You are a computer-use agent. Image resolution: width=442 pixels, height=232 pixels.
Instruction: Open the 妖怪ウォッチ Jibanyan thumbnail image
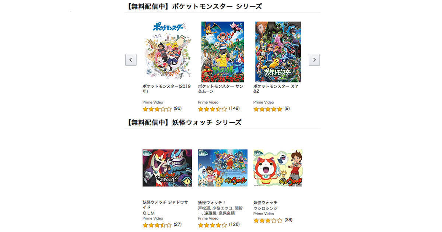tap(278, 168)
